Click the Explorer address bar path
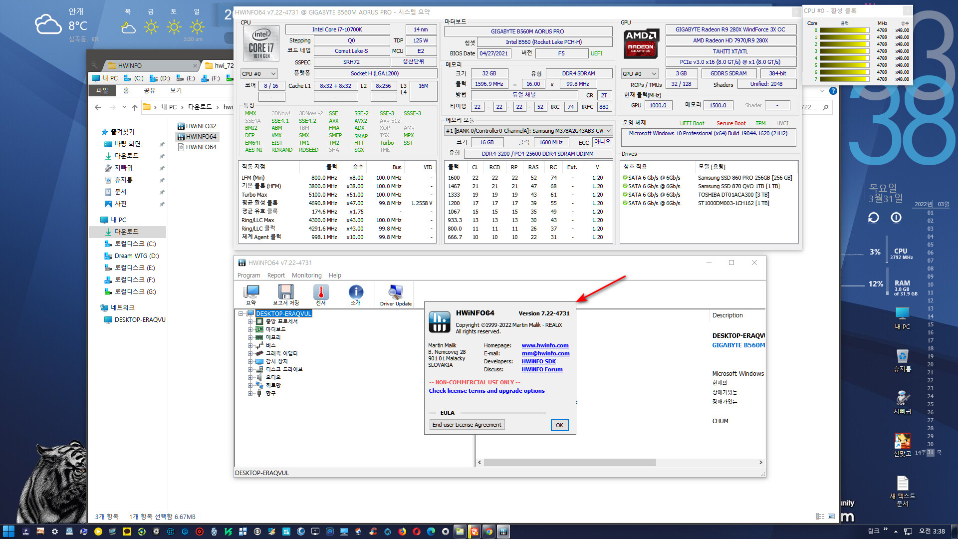 pos(188,107)
